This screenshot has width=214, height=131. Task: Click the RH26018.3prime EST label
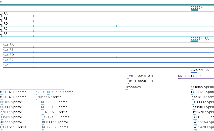tap(54, 107)
